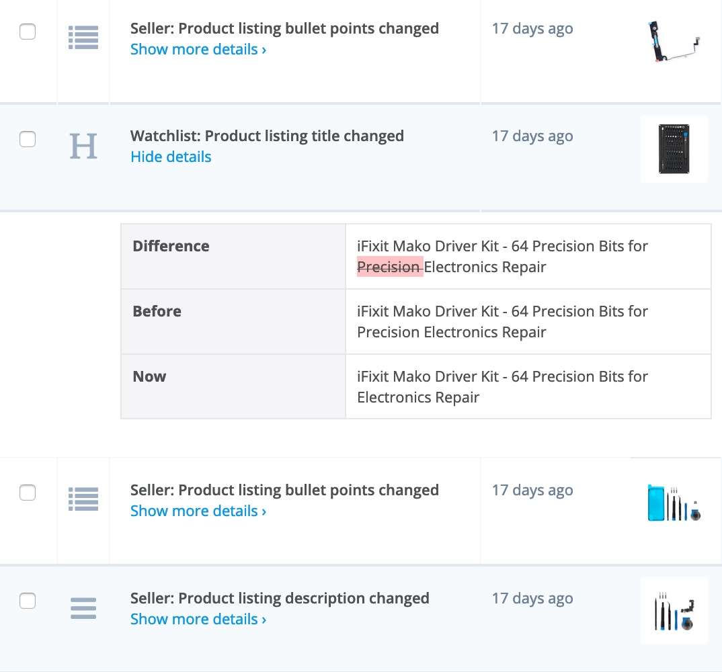The image size is (722, 672).
Task: Click the highlighted 'Precision' strikethrough text
Action: (x=390, y=267)
